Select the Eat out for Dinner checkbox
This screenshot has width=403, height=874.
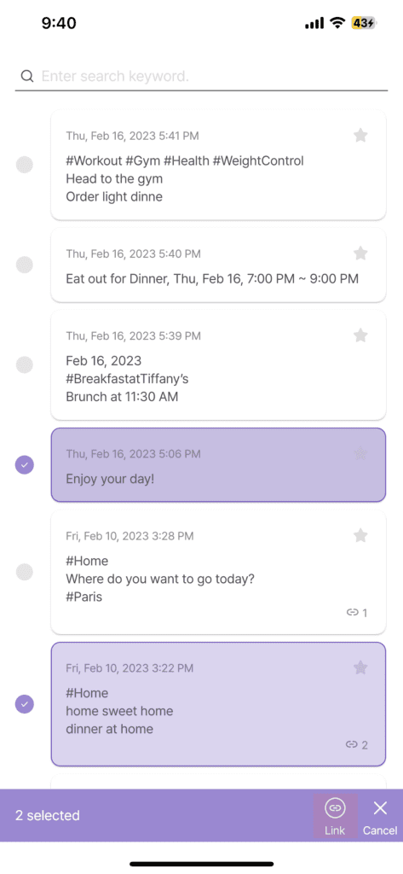(x=25, y=265)
